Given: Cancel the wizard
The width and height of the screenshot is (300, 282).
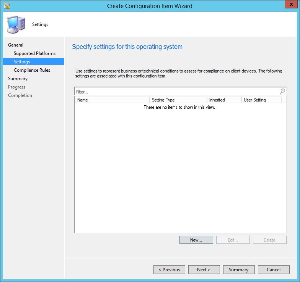Looking at the screenshot, I should click(x=274, y=269).
